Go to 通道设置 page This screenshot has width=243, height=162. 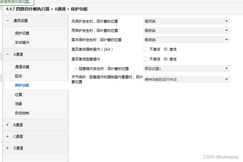click(22, 67)
